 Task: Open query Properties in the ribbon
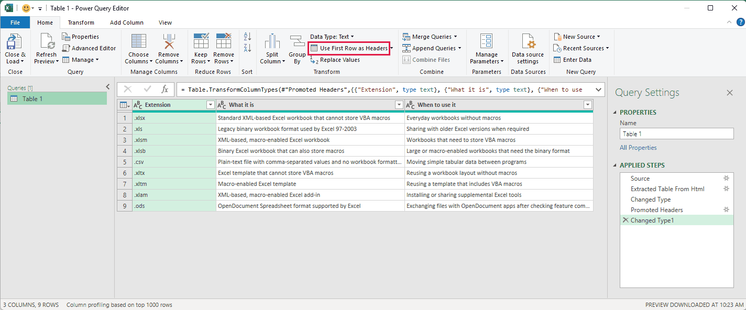click(x=81, y=37)
